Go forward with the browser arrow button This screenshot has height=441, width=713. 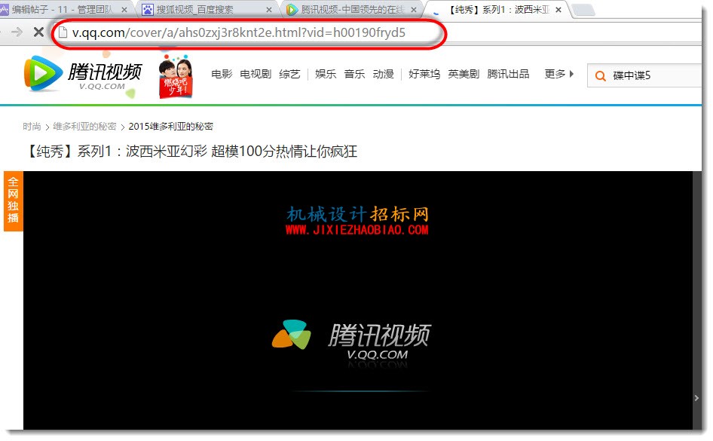point(17,32)
